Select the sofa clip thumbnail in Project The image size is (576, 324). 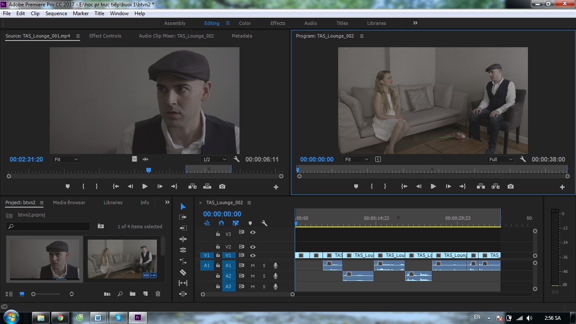pos(122,259)
